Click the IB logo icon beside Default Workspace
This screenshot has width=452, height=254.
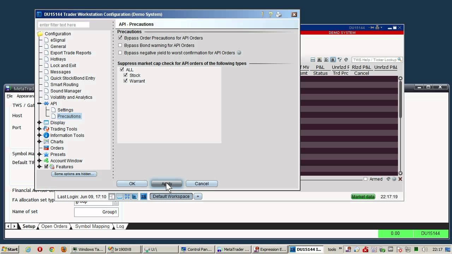(x=144, y=196)
